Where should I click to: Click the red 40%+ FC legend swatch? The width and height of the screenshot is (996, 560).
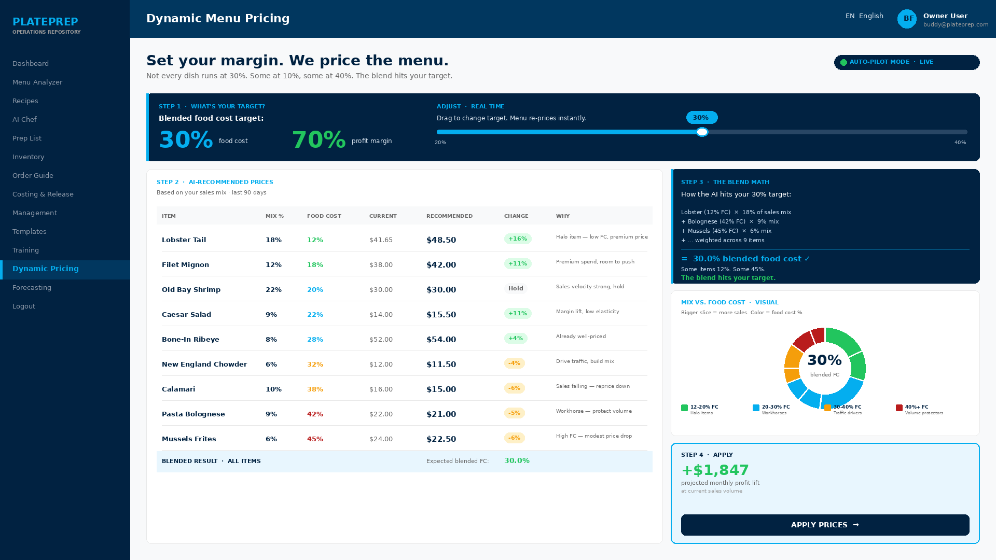[x=899, y=408]
